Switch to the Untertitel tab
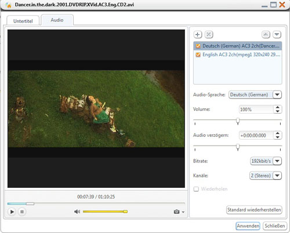Viewport: 290px width, 233px height. 23,21
